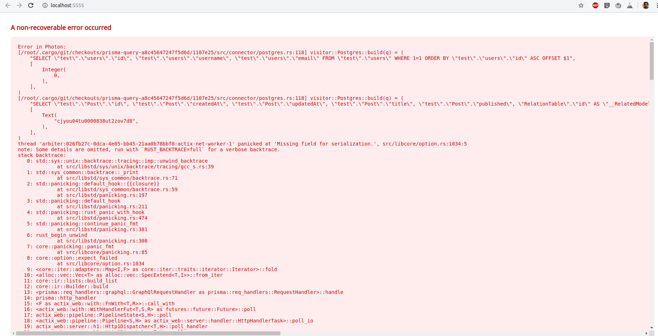The height and width of the screenshot is (336, 658).
Task: Open the mountain-shaped browser extension
Action: 630,5
